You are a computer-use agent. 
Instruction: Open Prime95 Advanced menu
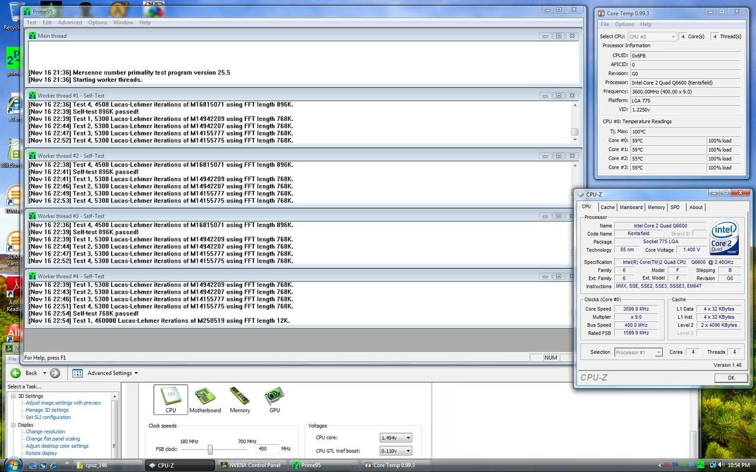[x=70, y=22]
